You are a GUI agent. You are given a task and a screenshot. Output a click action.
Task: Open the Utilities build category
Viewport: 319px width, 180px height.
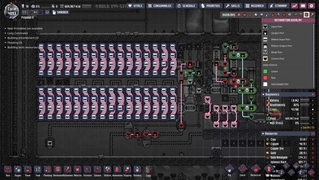[107, 170]
